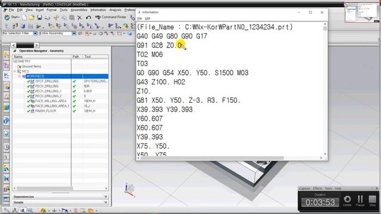381x214 pixels.
Task: Click the List Tool Path information icon
Action: (90, 26)
